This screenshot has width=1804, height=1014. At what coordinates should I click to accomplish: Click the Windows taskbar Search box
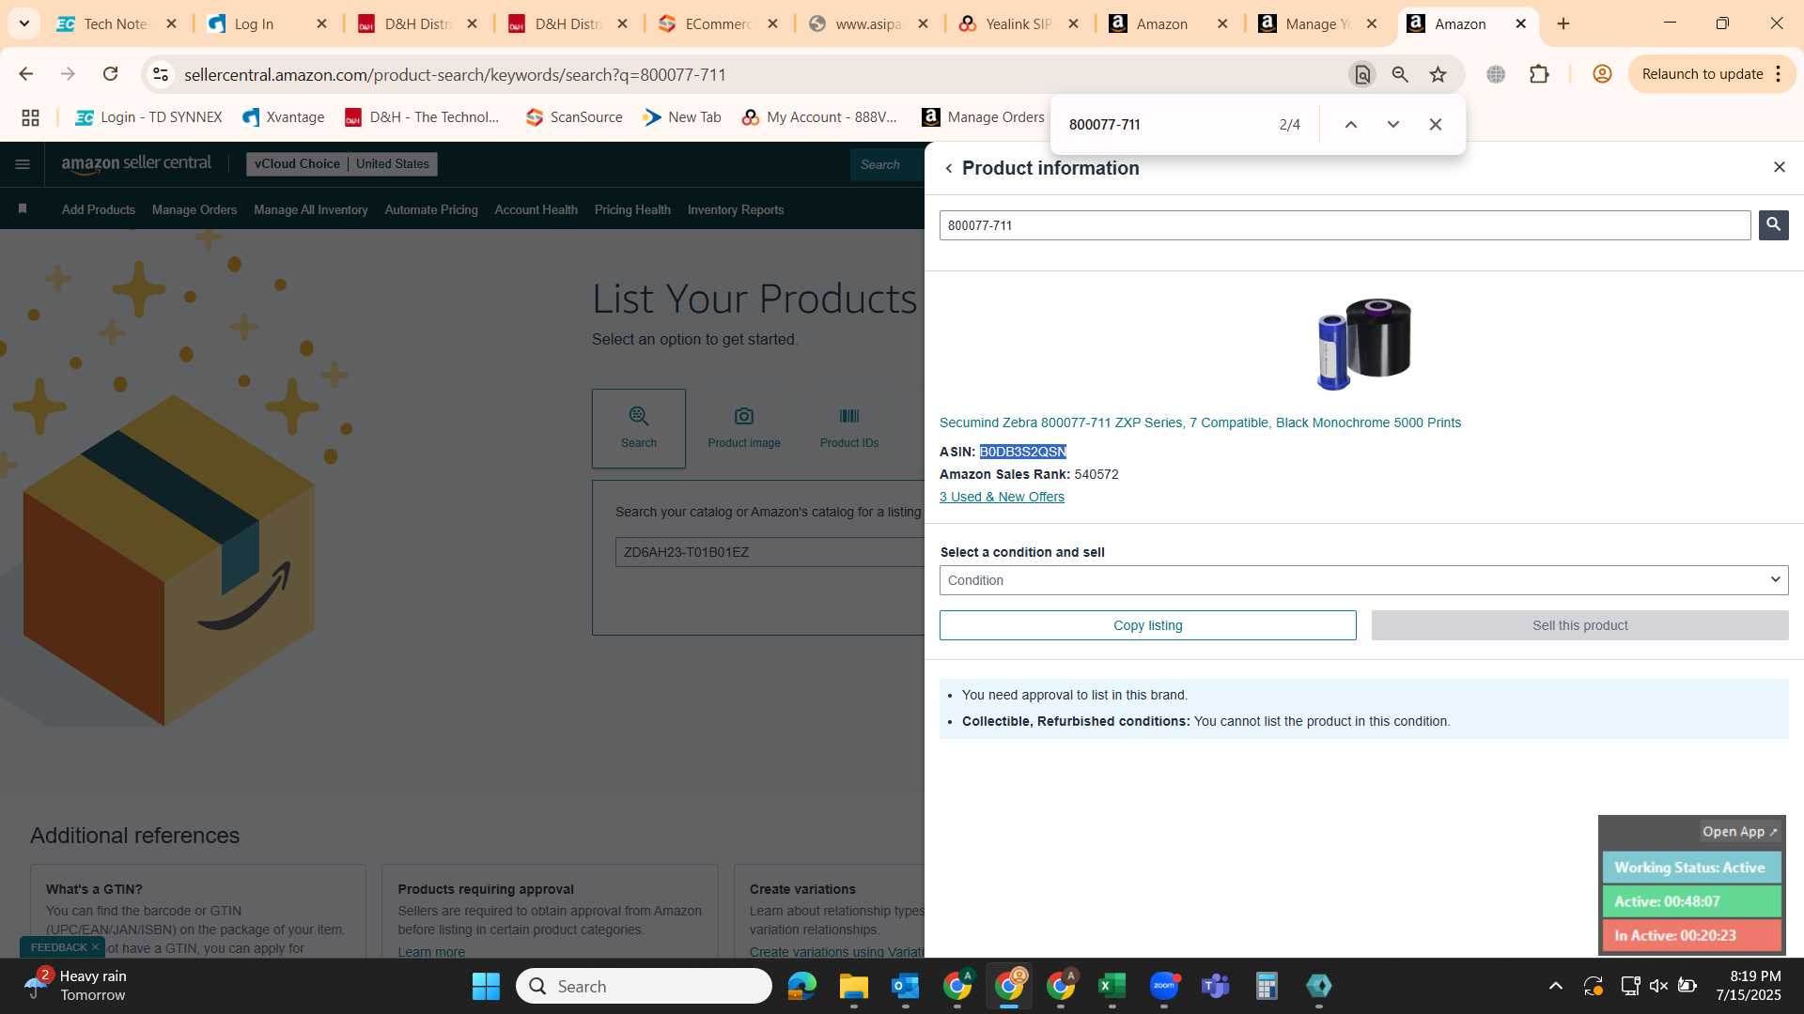click(x=644, y=986)
